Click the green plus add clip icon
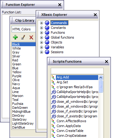Viewport: 124px width, 138px height. pyautogui.click(x=15, y=37)
